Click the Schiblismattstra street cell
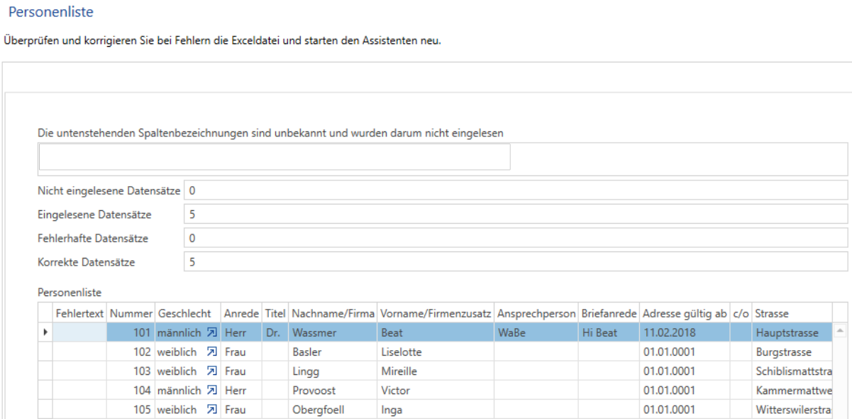Viewport: 852px width, 419px height. point(792,371)
